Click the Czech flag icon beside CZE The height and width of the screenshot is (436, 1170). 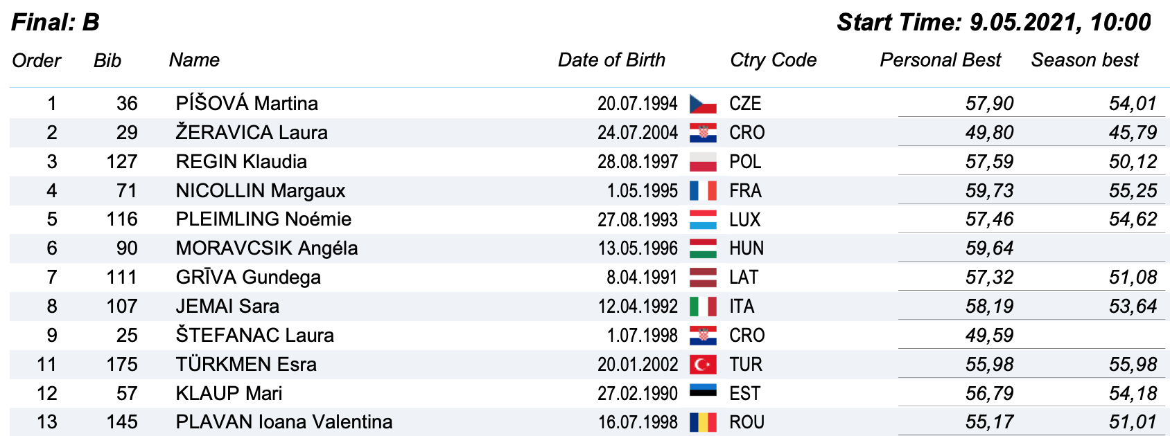pos(703,104)
